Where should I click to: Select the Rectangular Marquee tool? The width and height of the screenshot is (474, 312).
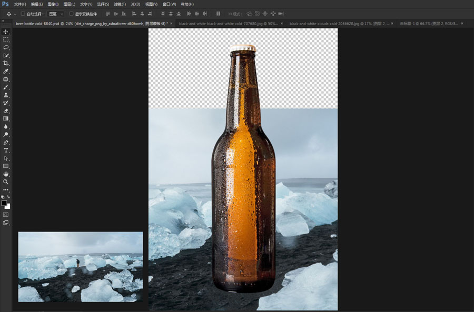tap(6, 39)
